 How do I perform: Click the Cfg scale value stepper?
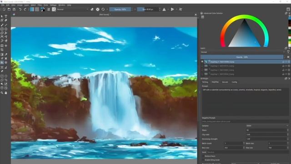click(x=288, y=134)
